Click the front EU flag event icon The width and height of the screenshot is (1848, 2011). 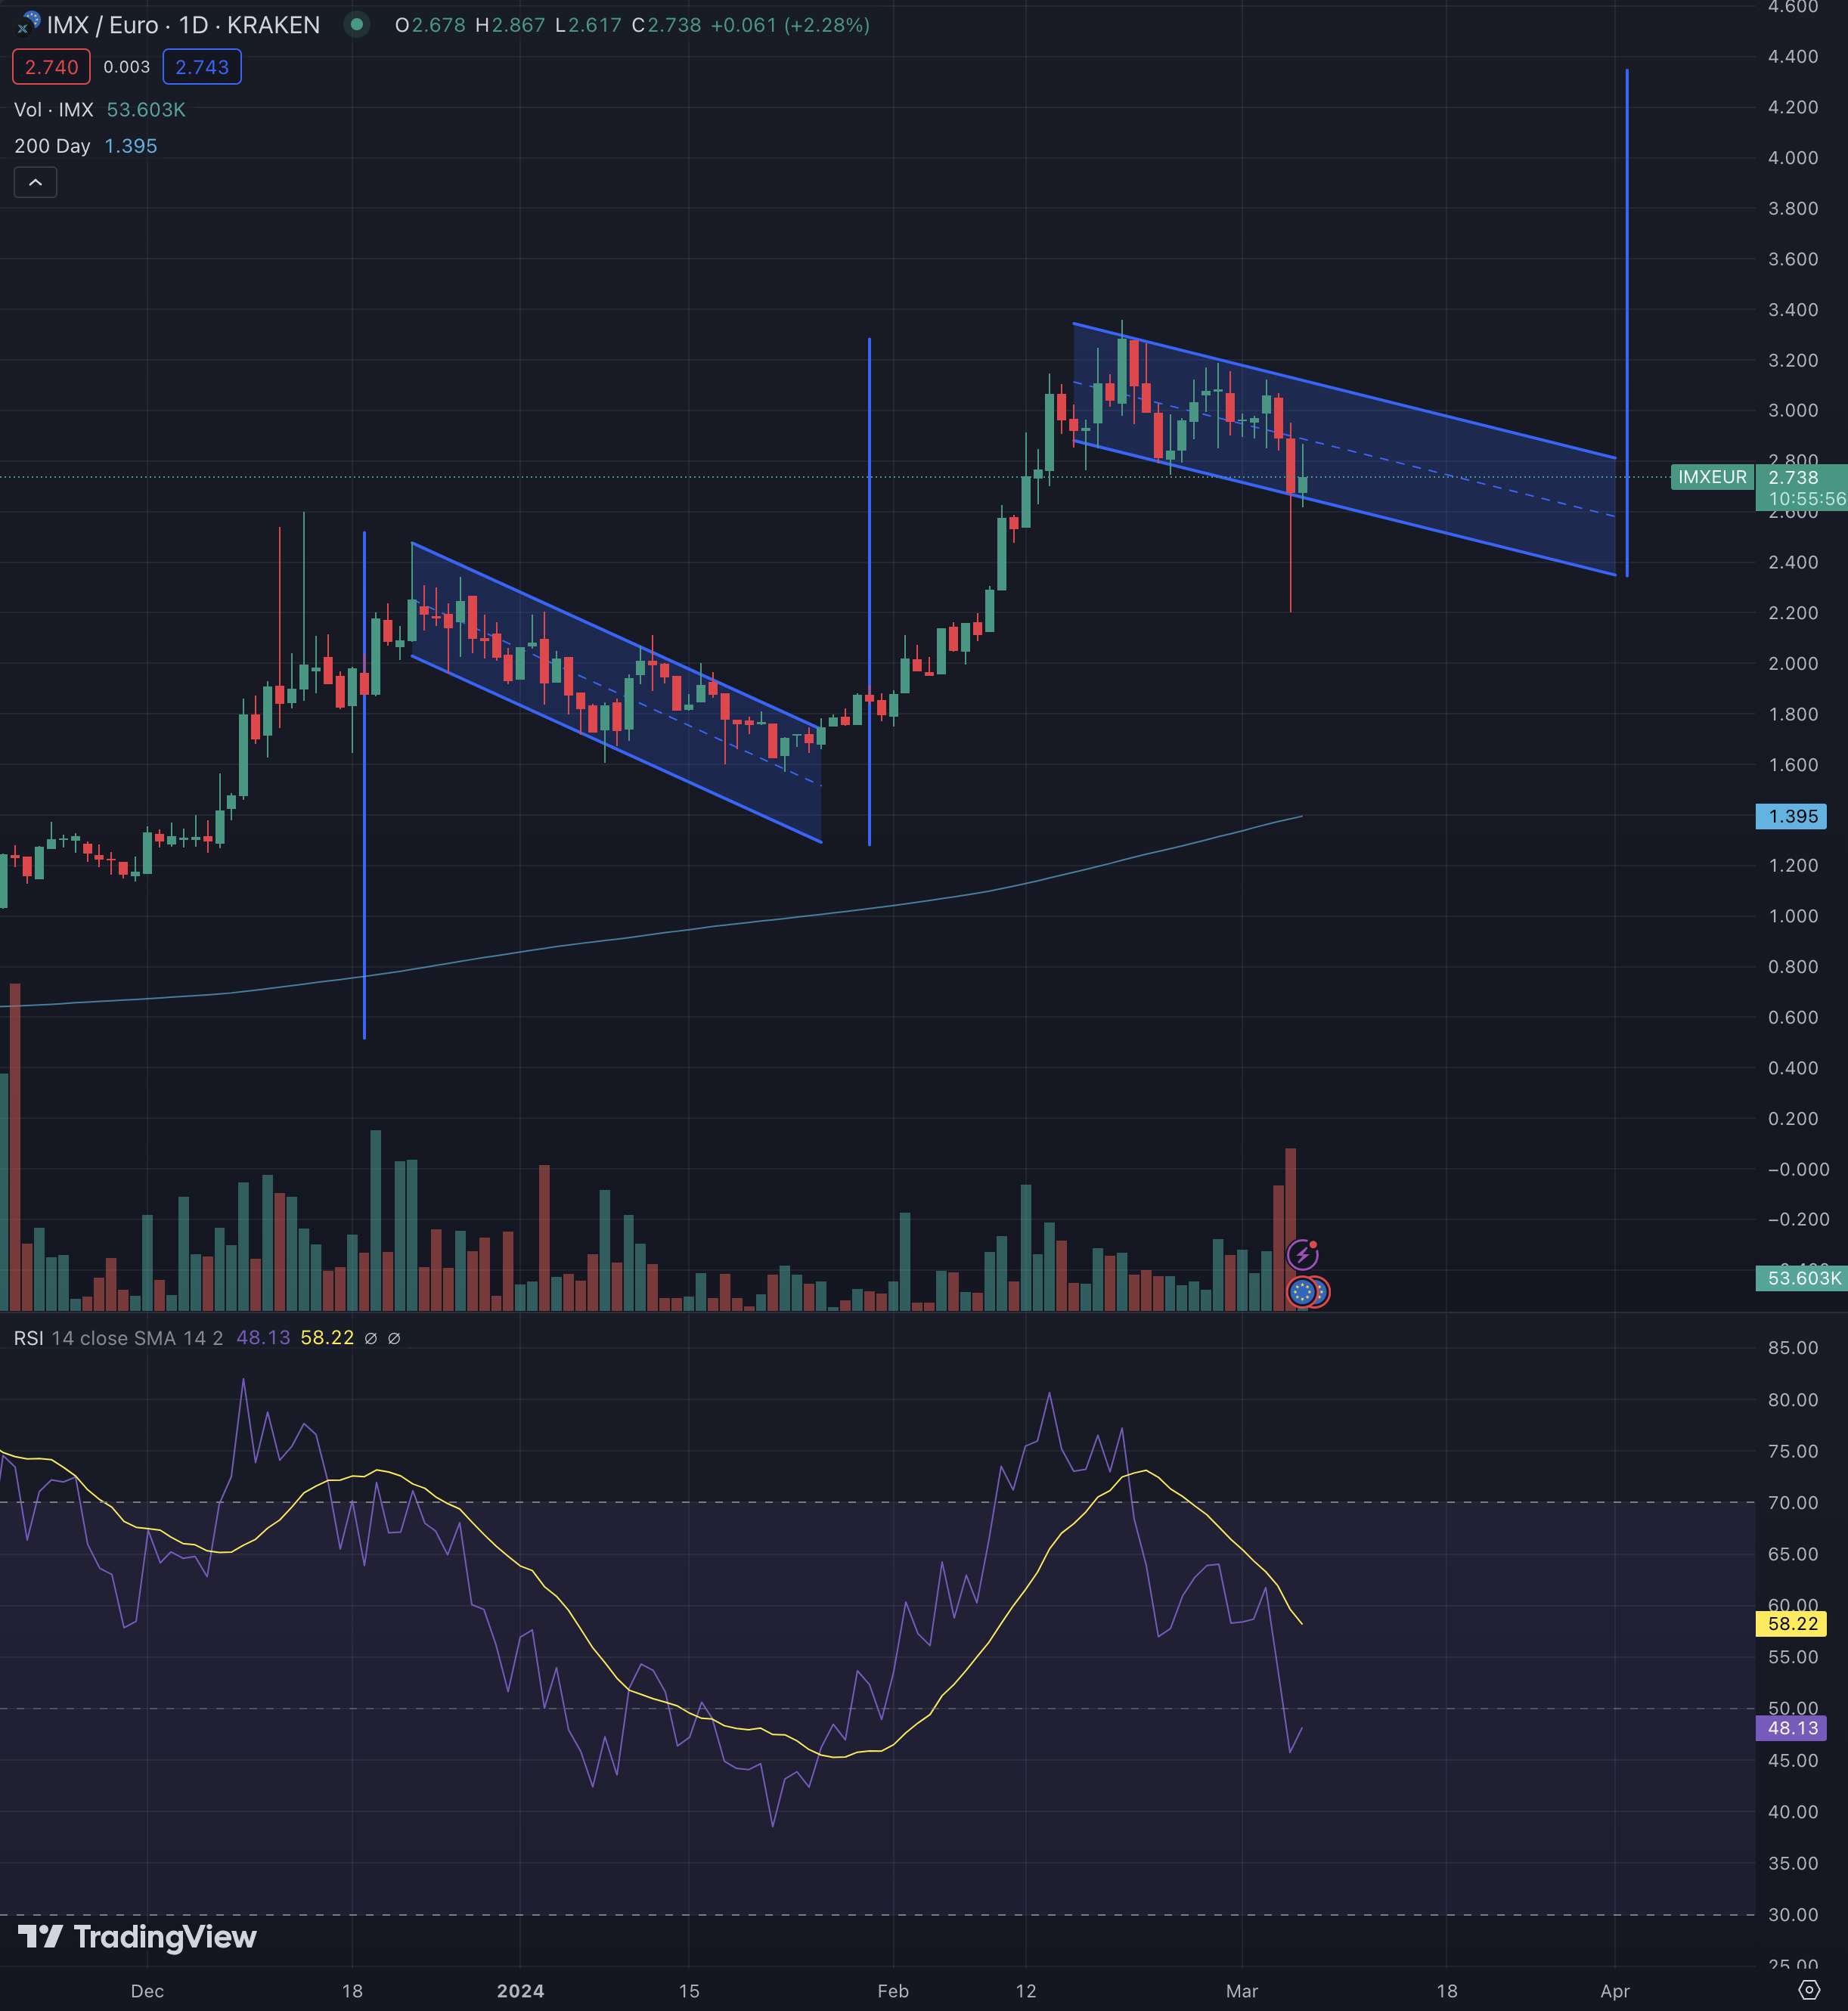[1301, 1292]
